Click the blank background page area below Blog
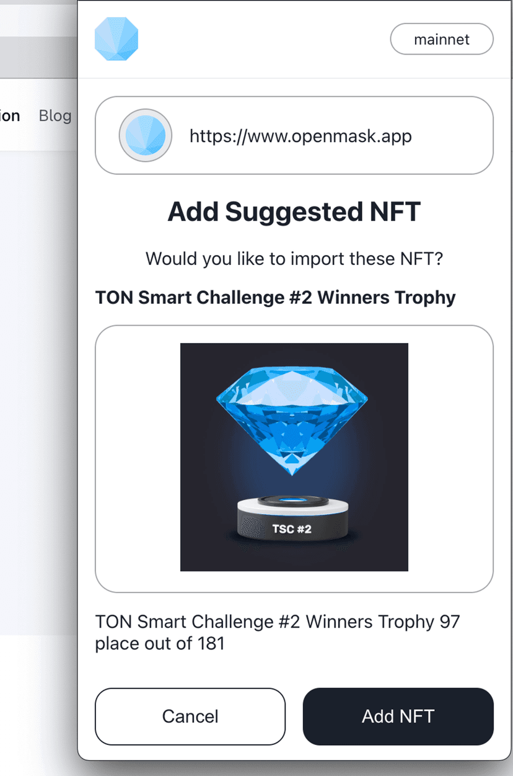The width and height of the screenshot is (513, 776). 37,372
